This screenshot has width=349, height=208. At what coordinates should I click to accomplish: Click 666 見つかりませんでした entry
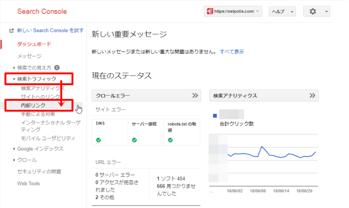click(x=176, y=190)
